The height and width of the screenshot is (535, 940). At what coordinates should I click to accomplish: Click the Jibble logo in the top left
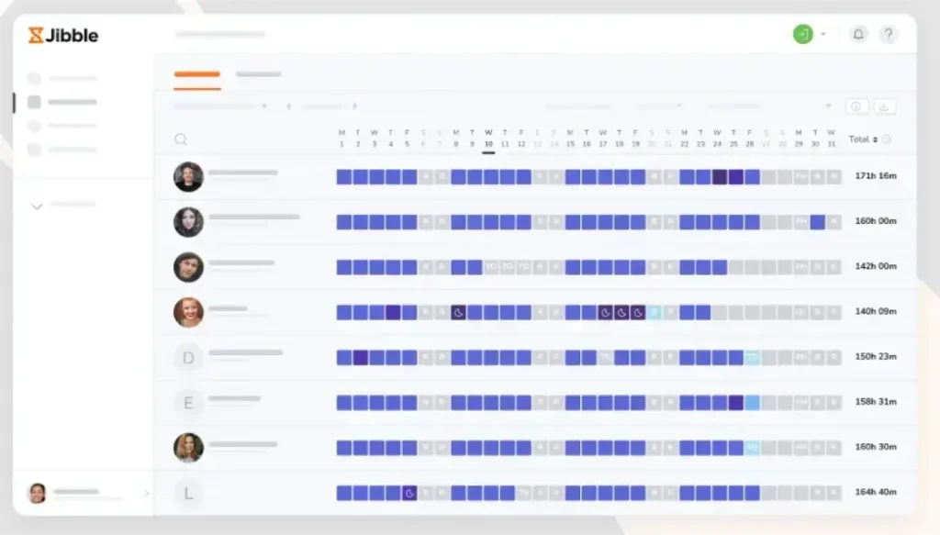62,36
